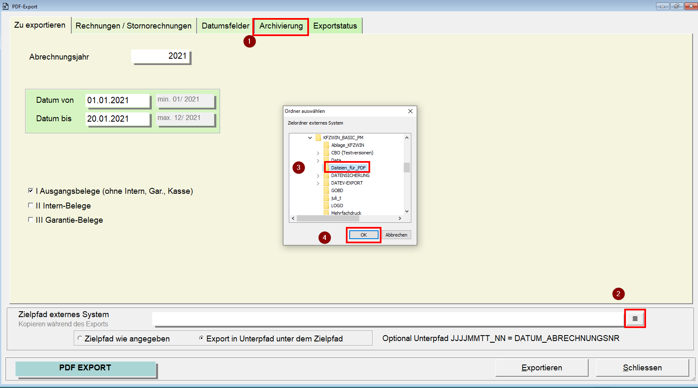Select the CBO (Testversionen) folder
The height and width of the screenshot is (388, 698).
[352, 153]
